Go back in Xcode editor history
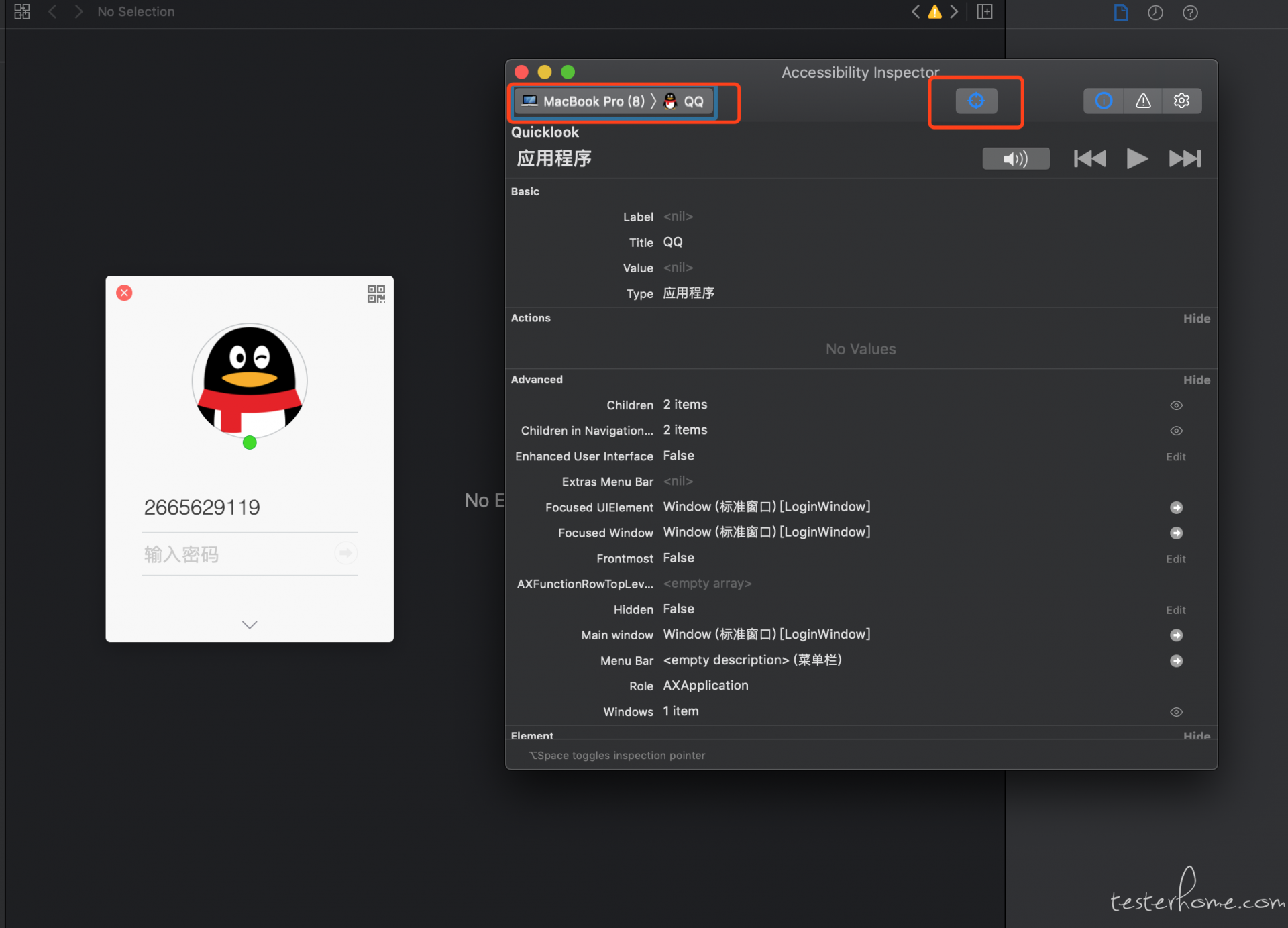Screen dimensions: 1288x928 tap(52, 11)
